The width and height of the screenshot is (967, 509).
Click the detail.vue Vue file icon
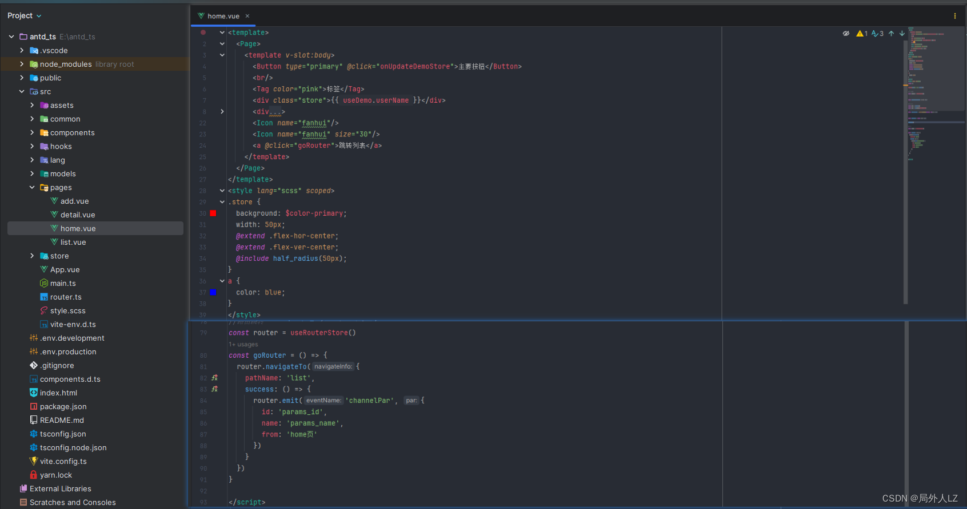point(54,215)
